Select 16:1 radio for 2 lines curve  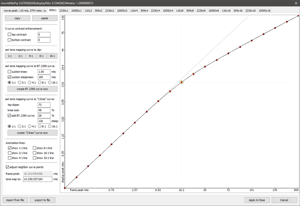[50, 126]
